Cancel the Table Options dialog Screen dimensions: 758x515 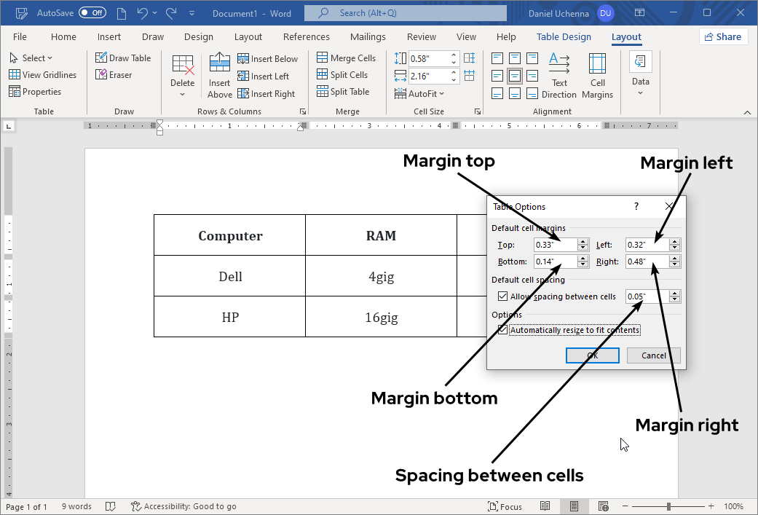(x=653, y=355)
